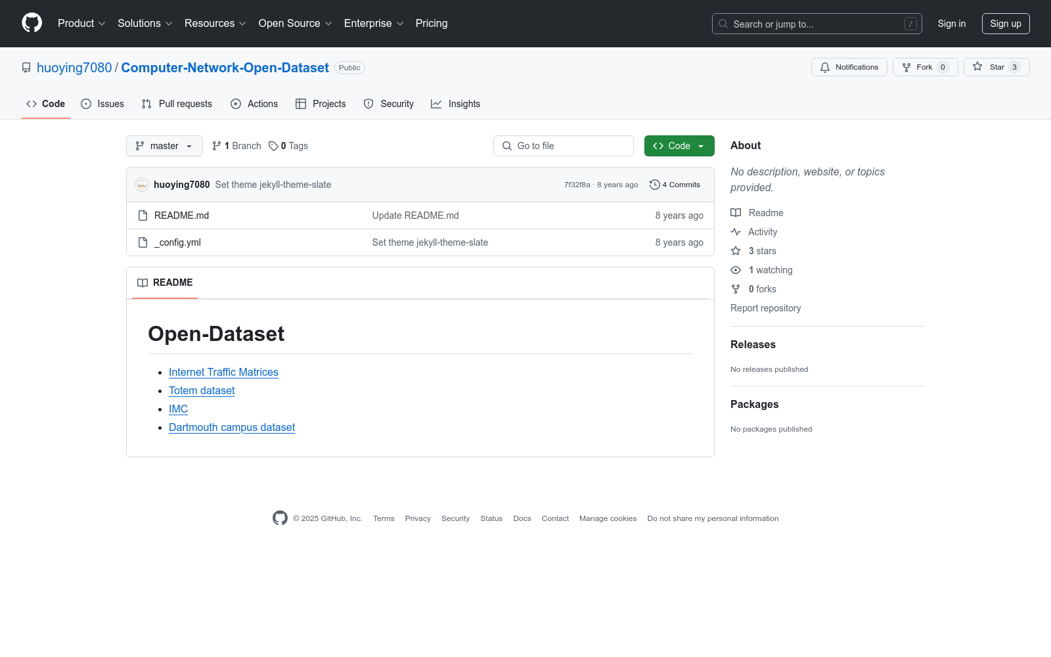Focus the Search or jump to field
Image resolution: width=1051 pixels, height=657 pixels.
click(x=817, y=24)
